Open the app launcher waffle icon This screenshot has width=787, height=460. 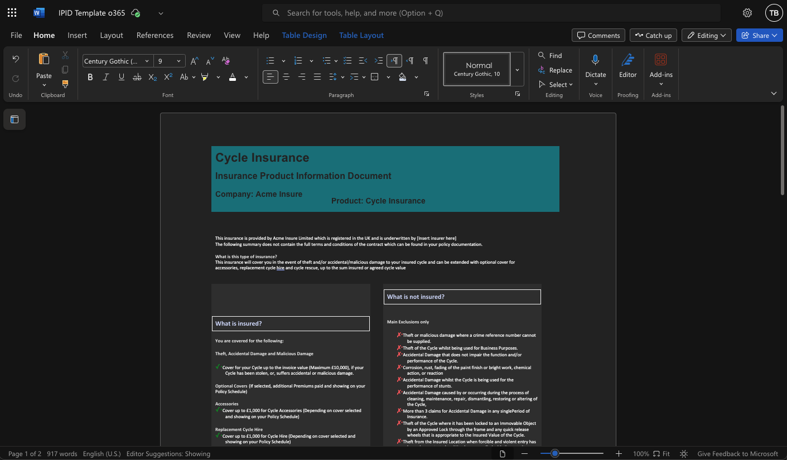[12, 13]
